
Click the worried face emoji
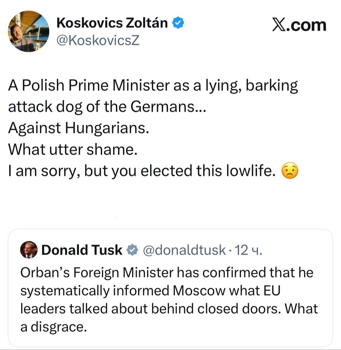tap(290, 171)
